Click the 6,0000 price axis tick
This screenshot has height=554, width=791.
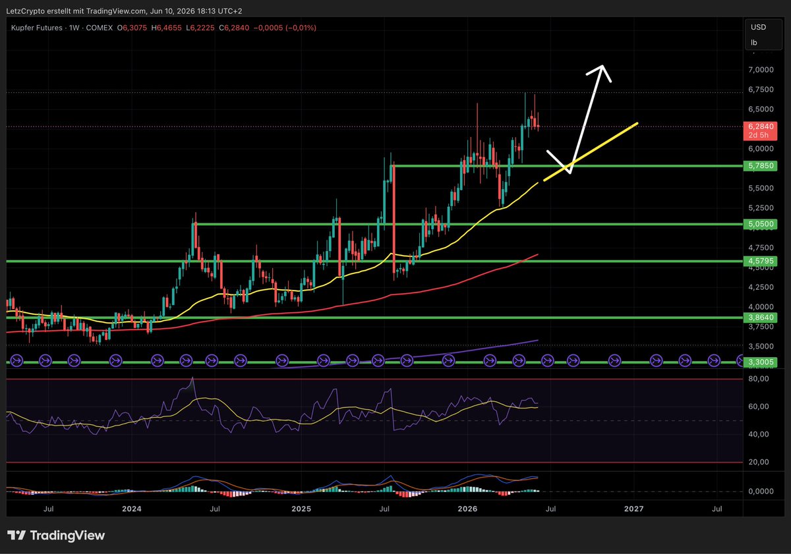(760, 149)
